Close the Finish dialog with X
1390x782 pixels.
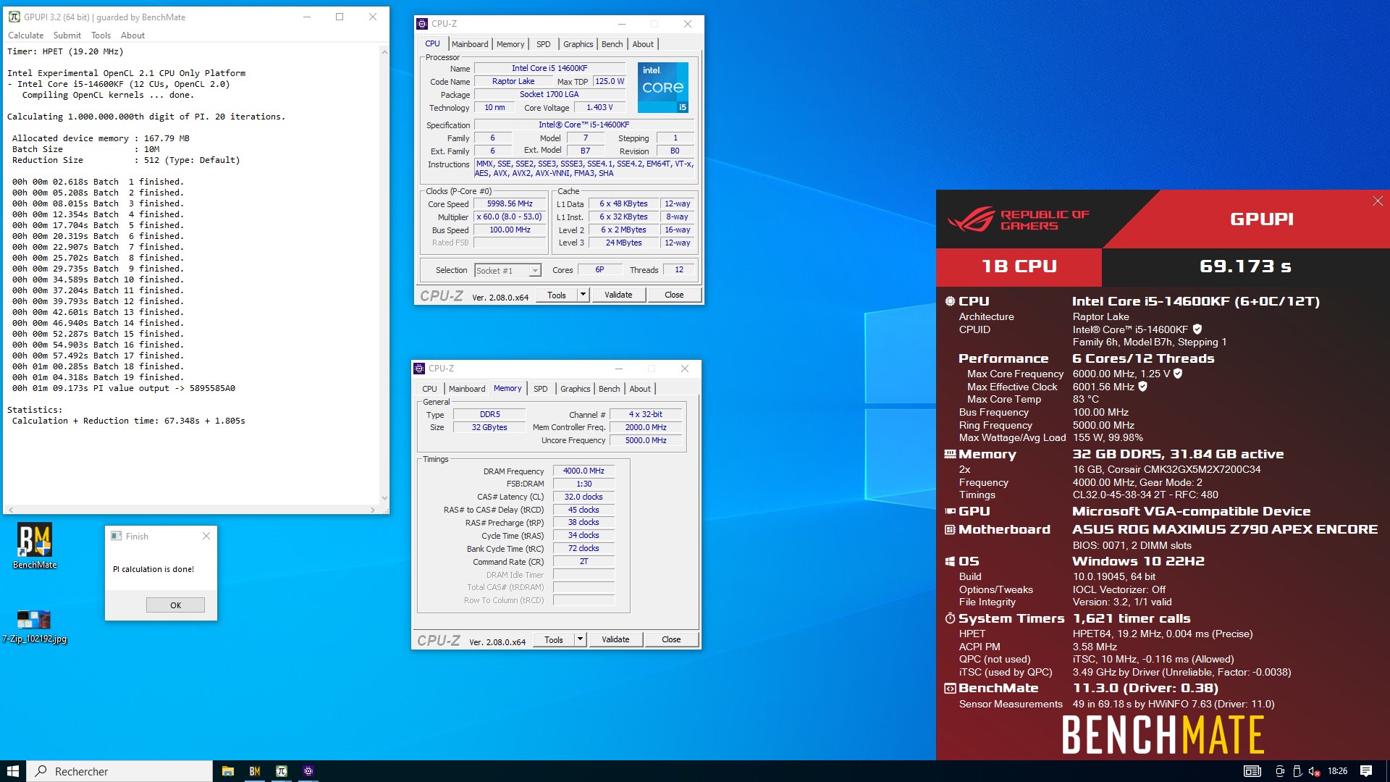click(206, 536)
